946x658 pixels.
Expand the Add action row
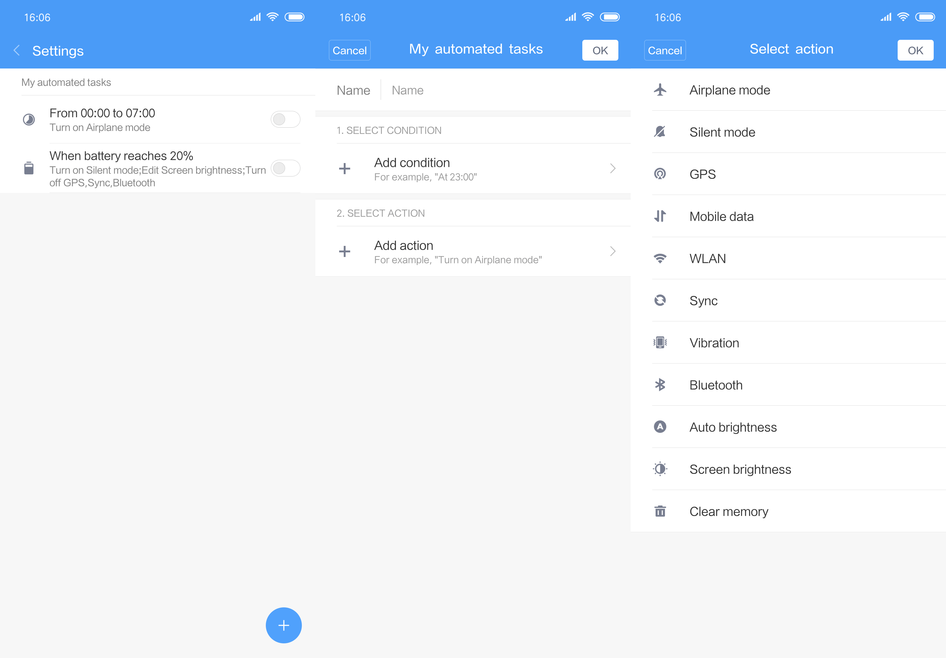[x=474, y=251]
